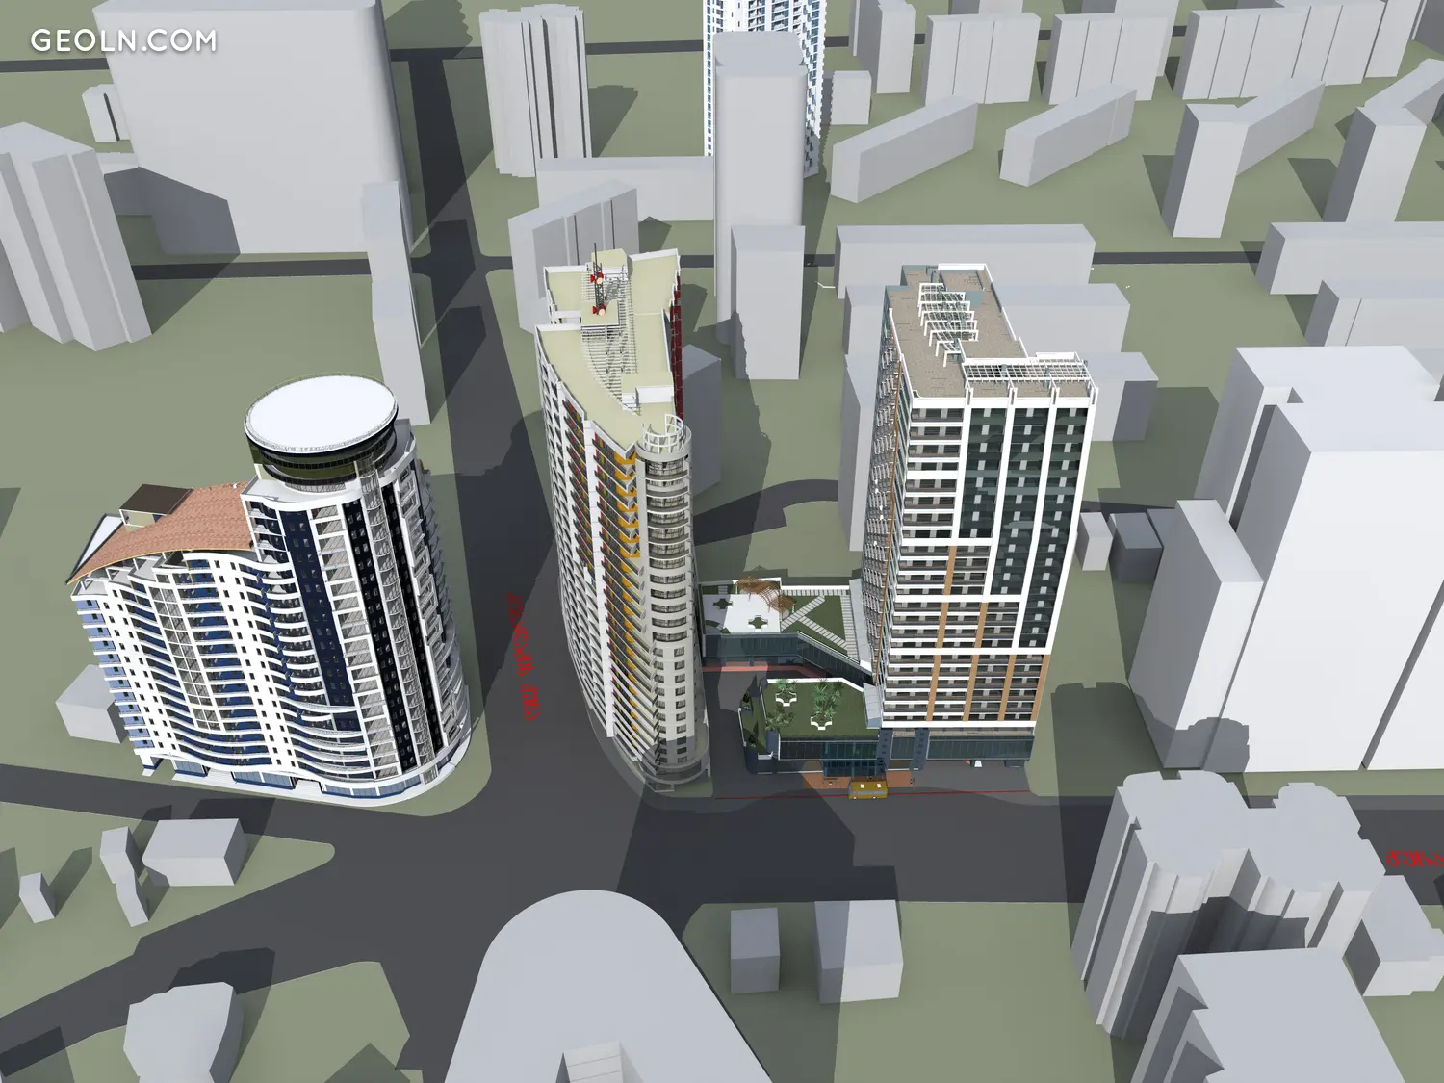
Task: Click the red label at the right edge
Action: [1413, 858]
